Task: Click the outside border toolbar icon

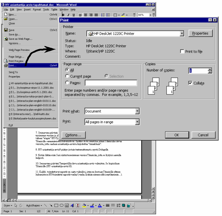Action: [x=115, y=15]
